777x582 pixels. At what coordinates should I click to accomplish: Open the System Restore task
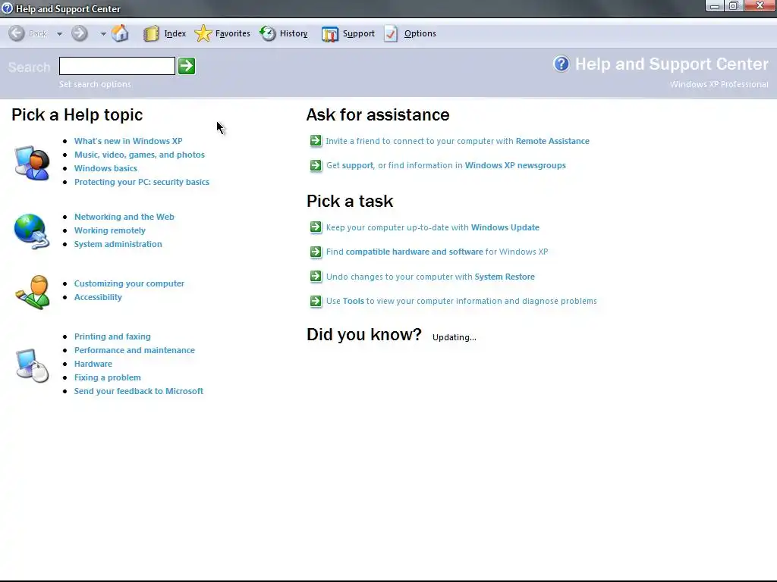tap(505, 277)
